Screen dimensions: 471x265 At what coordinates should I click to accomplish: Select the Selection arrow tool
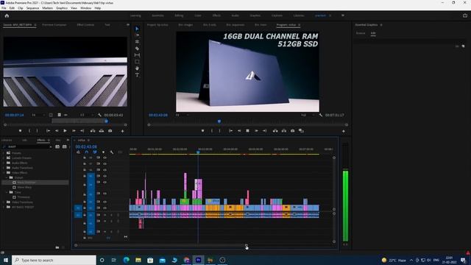pyautogui.click(x=137, y=29)
